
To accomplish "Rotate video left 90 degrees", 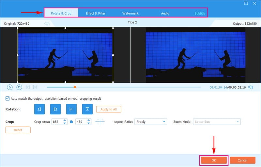I will (39, 109).
